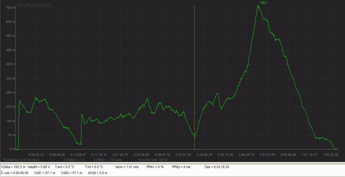Image resolution: width=345 pixels, height=177 pixels.
Task: Click the 0:04:50.27 time axis label
Action: pyautogui.click(x=37, y=155)
